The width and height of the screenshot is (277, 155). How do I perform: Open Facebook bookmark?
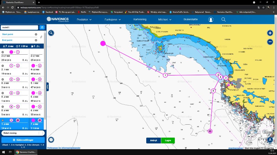tap(48, 12)
